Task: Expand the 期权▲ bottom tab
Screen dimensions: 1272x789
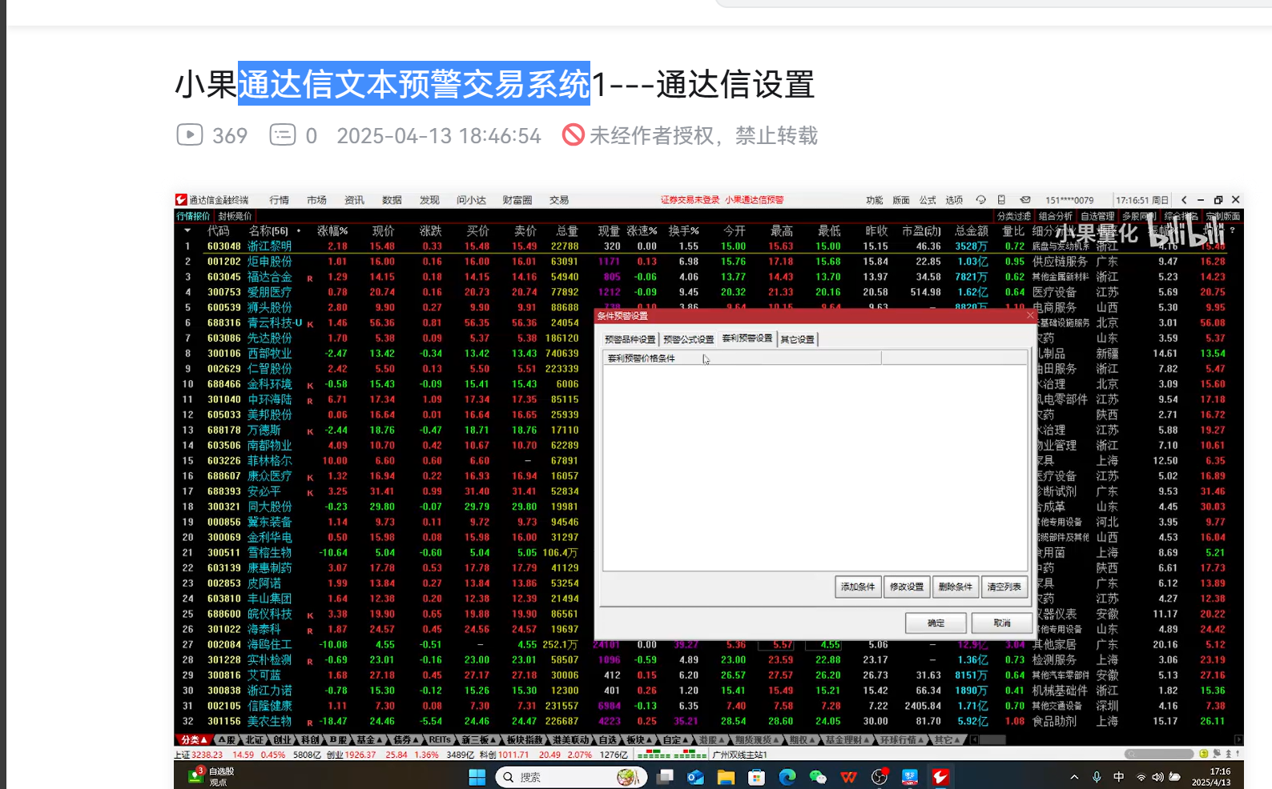Action: coord(801,739)
